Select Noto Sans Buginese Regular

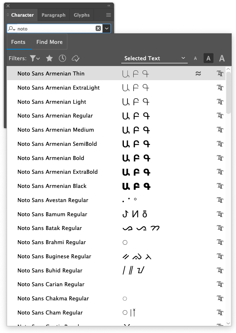pos(116,256)
